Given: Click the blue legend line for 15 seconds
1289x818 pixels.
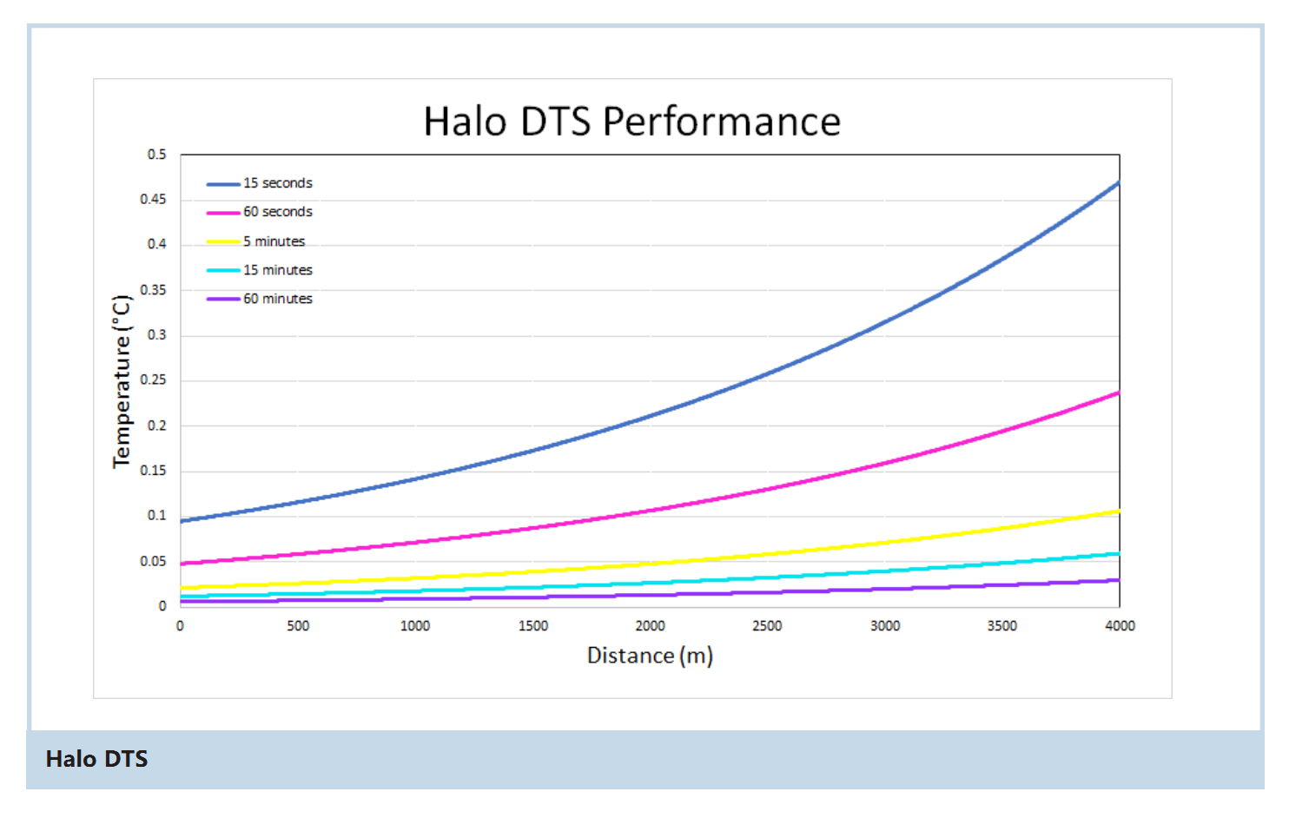Looking at the screenshot, I should click(223, 184).
